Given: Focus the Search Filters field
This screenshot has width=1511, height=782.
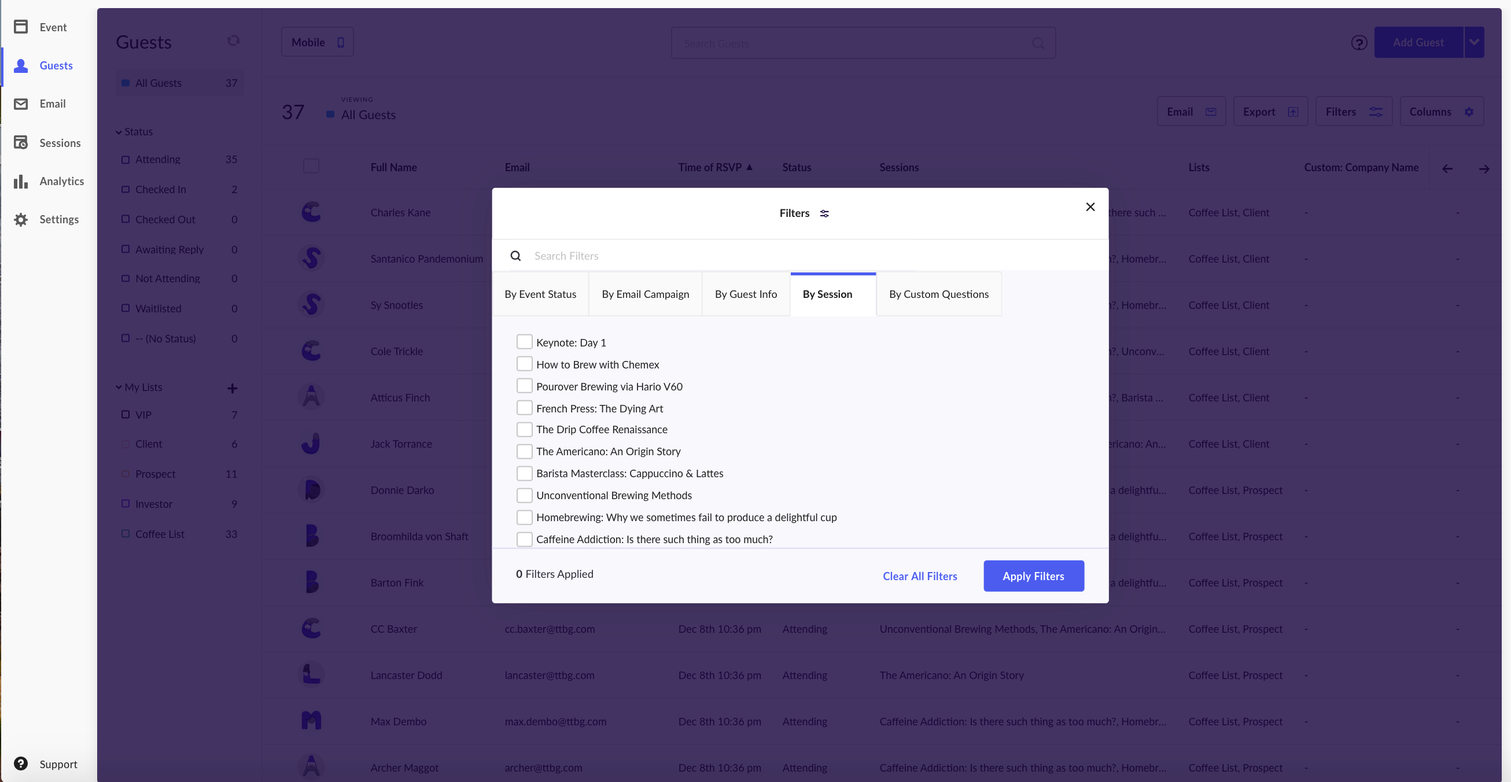Looking at the screenshot, I should pos(800,256).
